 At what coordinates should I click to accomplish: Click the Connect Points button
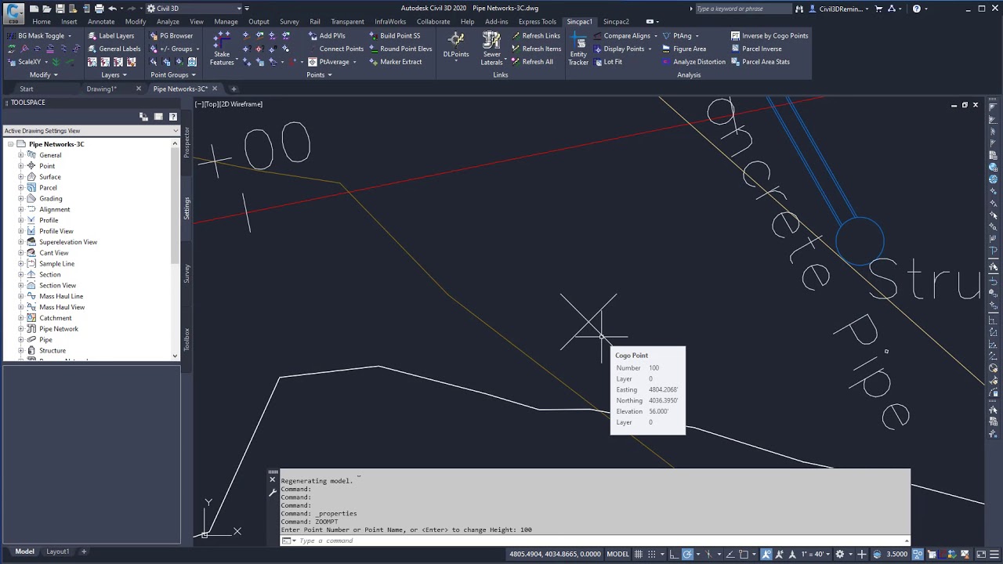335,49
